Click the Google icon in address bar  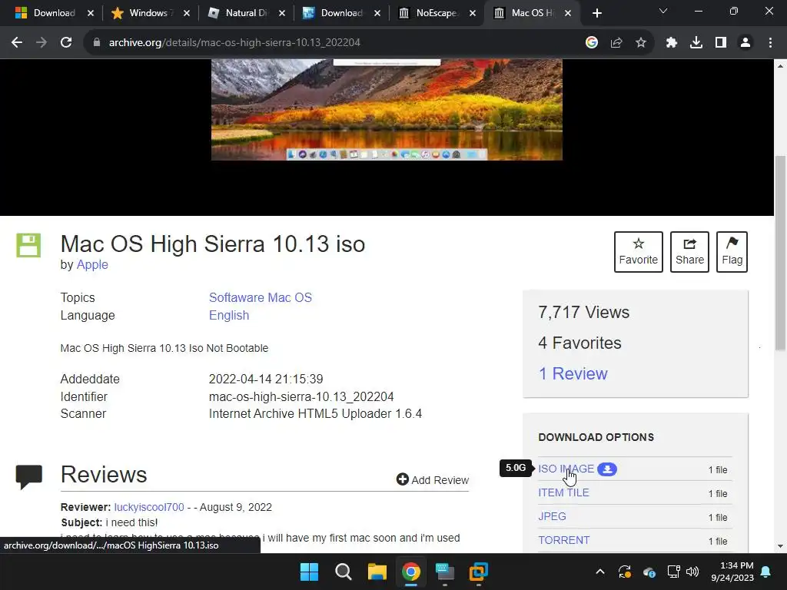pyautogui.click(x=592, y=43)
